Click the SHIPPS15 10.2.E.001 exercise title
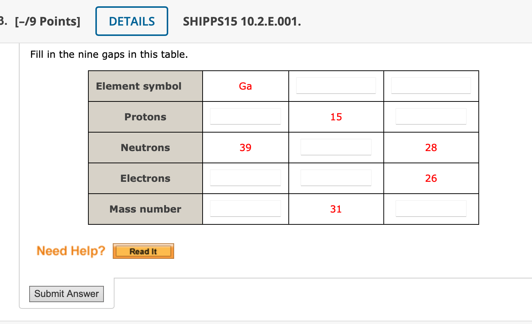This screenshot has width=532, height=324. (x=241, y=21)
